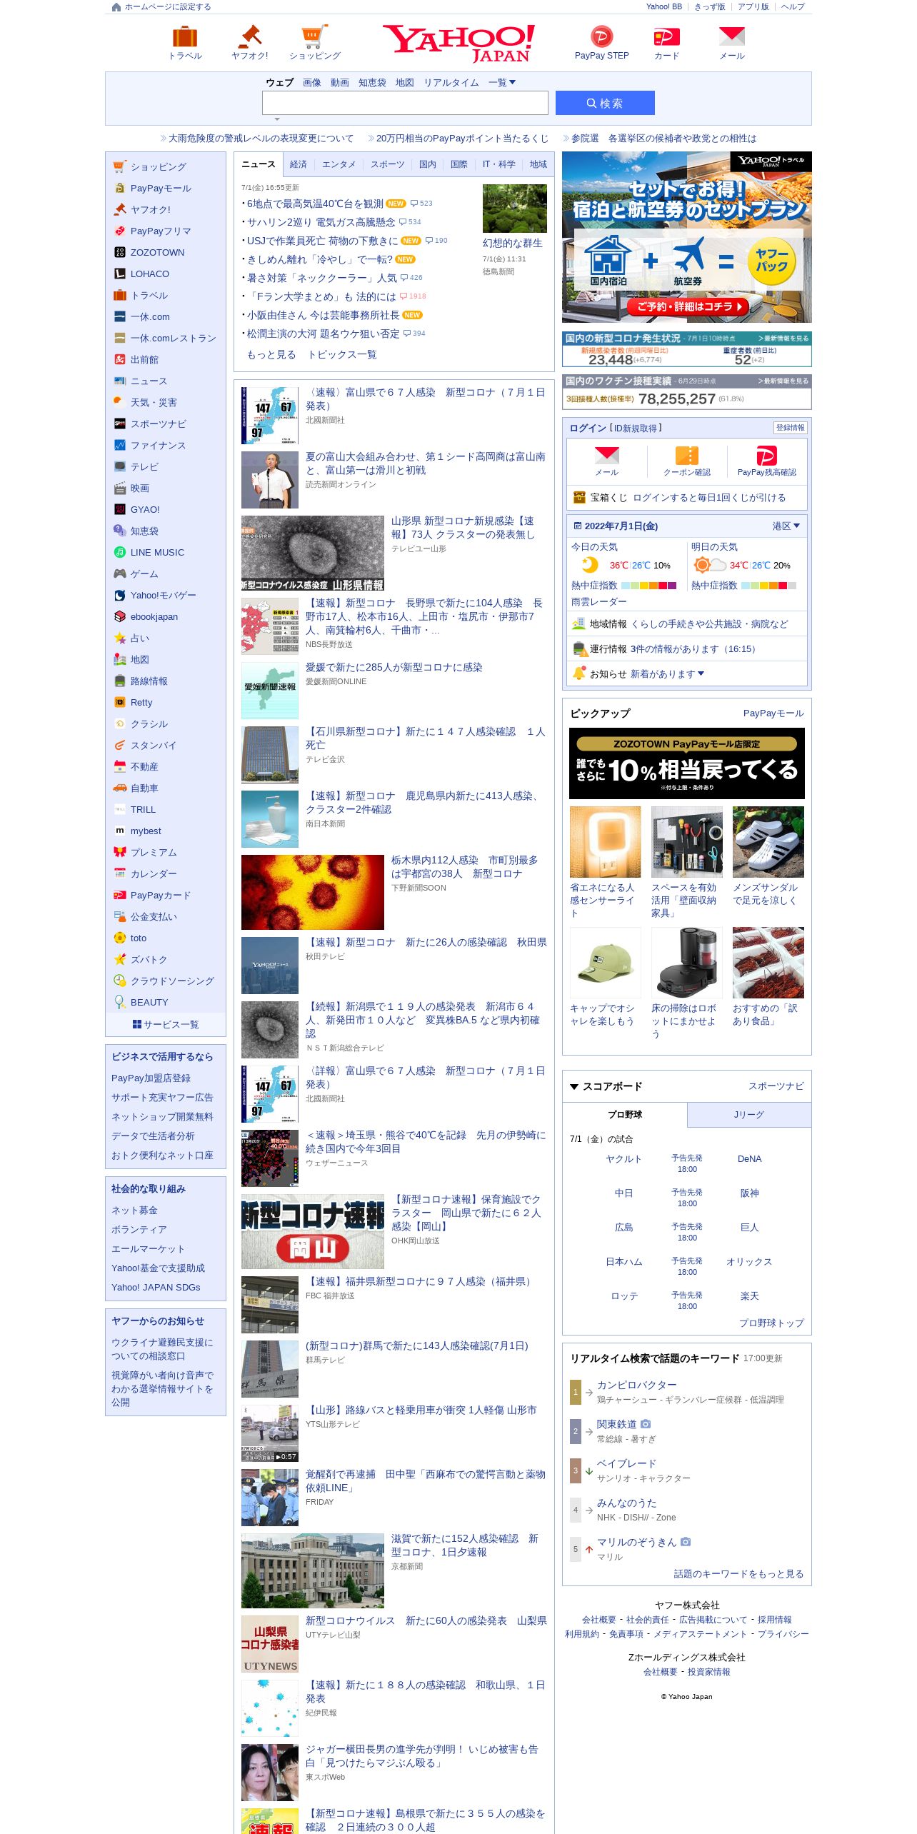Open the LINE MUSIC sidebar icon

120,552
